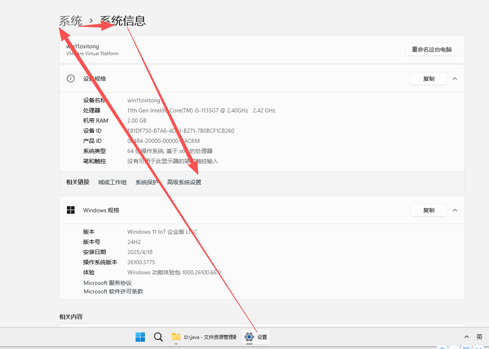The image size is (489, 349).
Task: Click the Windows Start button
Action: point(140,337)
